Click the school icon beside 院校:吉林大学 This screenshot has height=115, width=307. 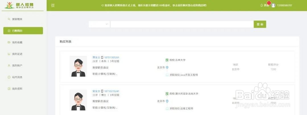click(x=167, y=60)
